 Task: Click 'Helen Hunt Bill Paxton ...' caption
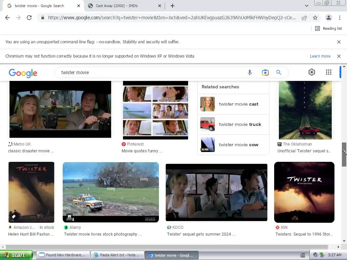tap(31, 234)
